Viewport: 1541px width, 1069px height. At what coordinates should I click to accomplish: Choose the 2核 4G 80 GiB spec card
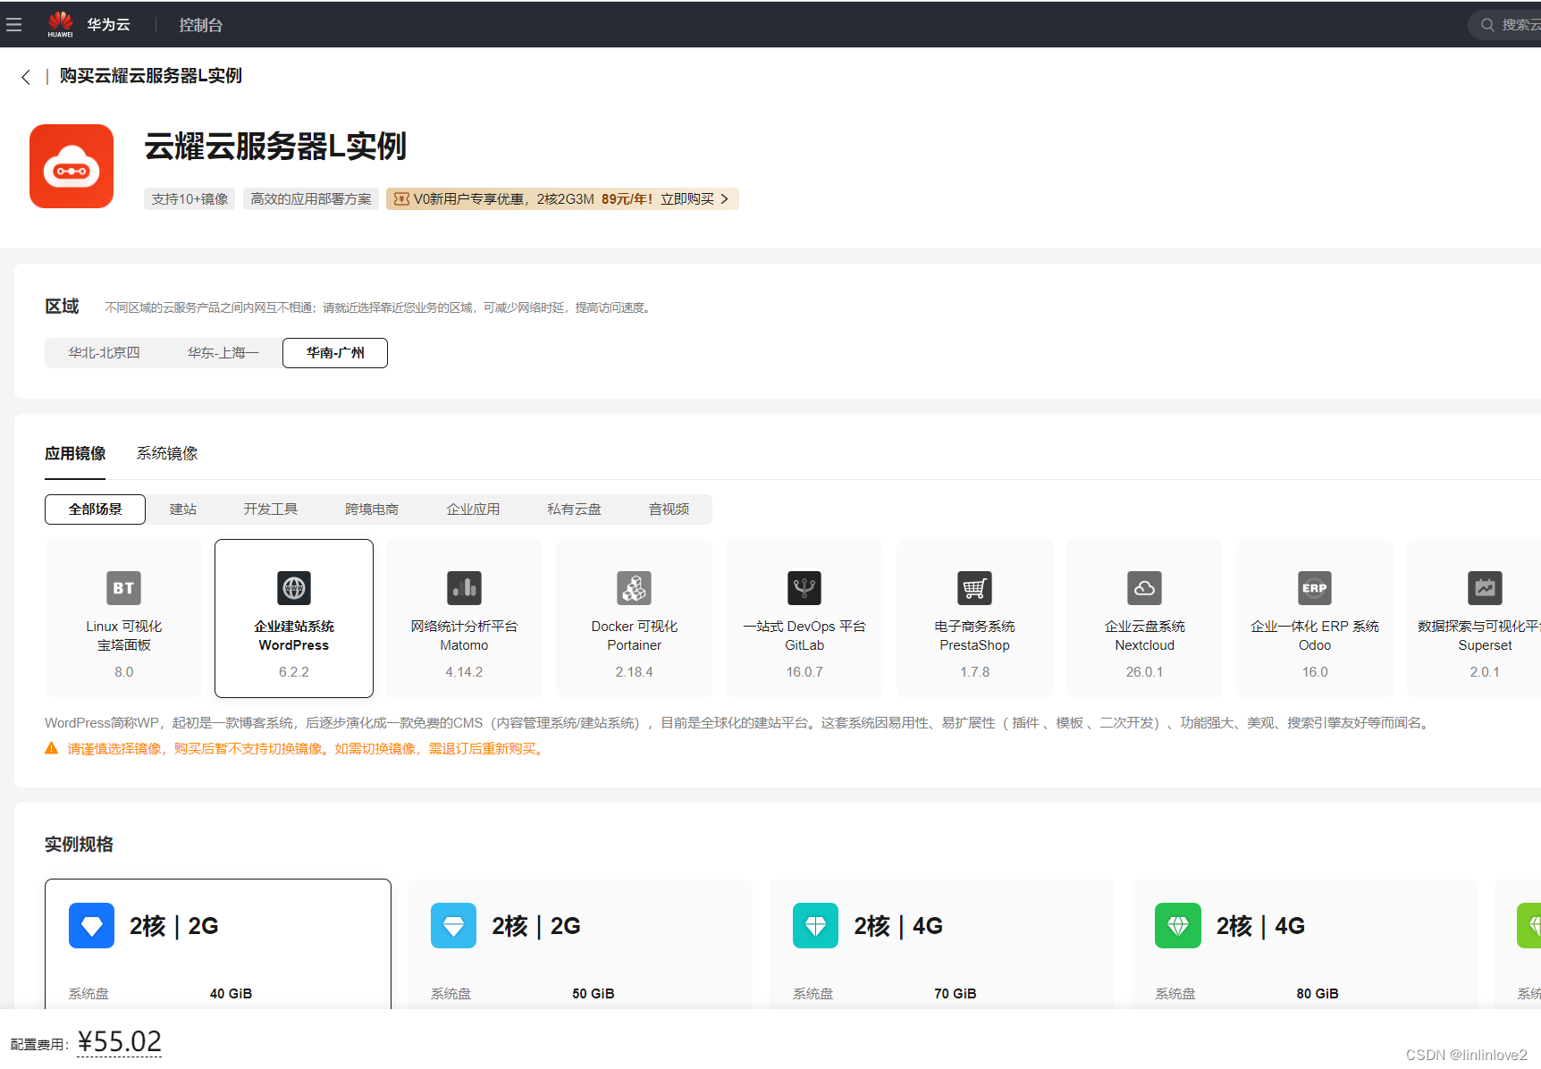click(1305, 945)
